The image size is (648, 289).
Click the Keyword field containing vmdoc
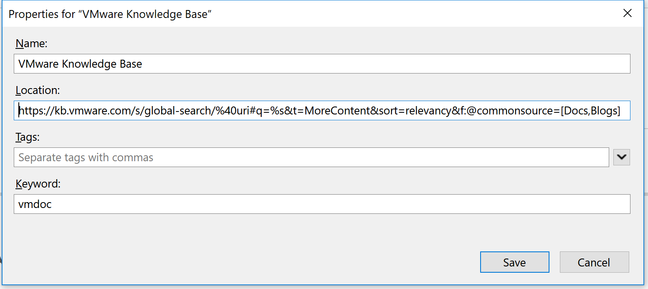point(322,204)
